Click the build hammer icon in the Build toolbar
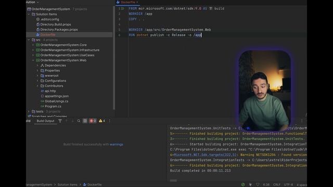 (60, 121)
